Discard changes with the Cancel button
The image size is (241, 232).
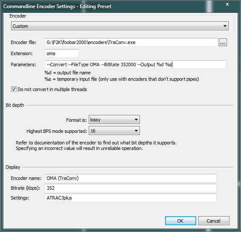coord(214,221)
